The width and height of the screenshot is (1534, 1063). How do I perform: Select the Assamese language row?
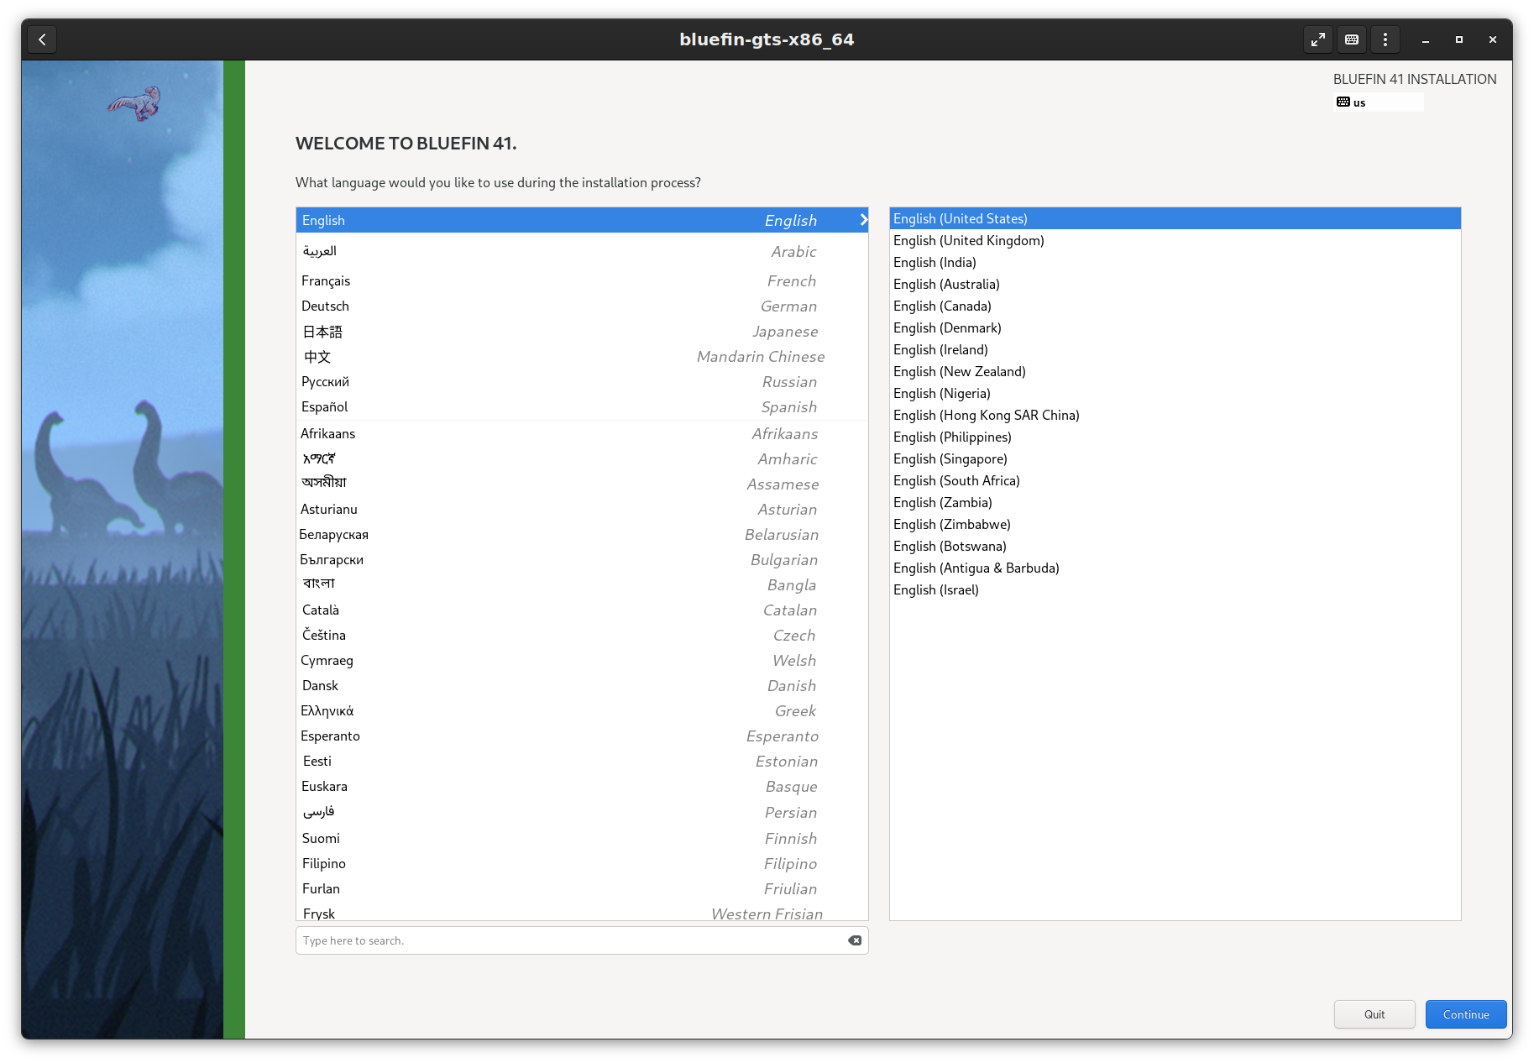coord(582,484)
